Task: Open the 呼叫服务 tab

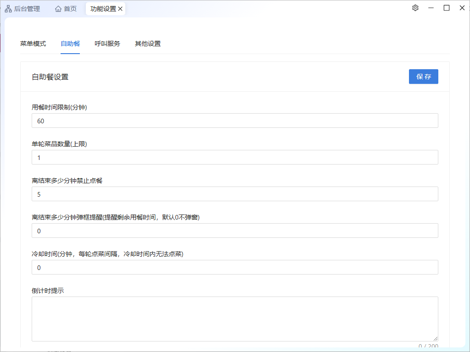Action: tap(107, 44)
